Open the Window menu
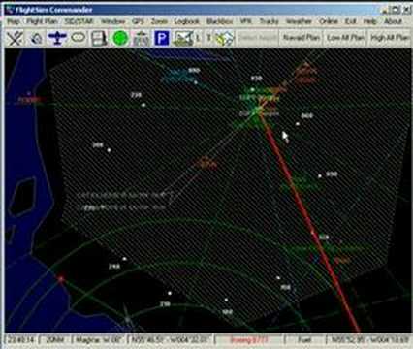This screenshot has width=413, height=349. tap(113, 21)
